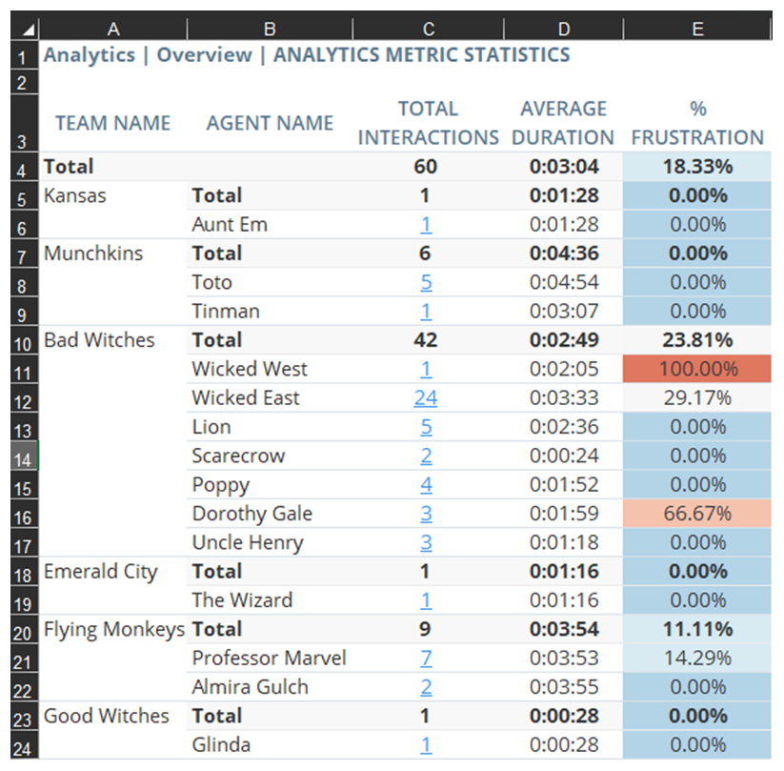Select the Kansas team cell
The image size is (784, 771).
tap(113, 195)
